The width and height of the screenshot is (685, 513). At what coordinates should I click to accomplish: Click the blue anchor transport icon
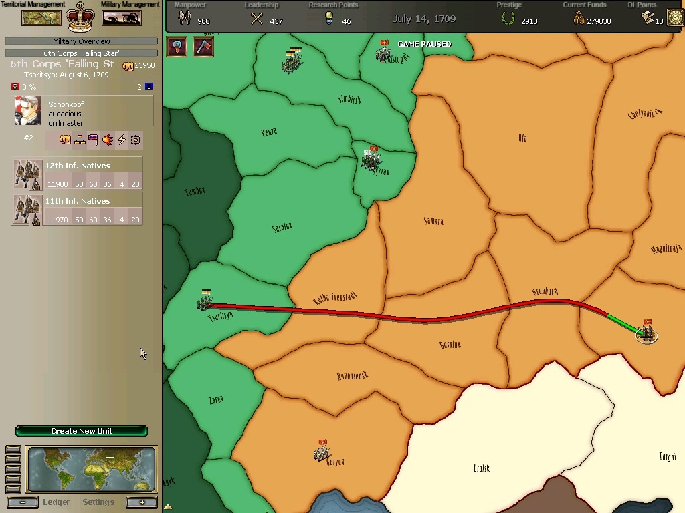click(149, 86)
